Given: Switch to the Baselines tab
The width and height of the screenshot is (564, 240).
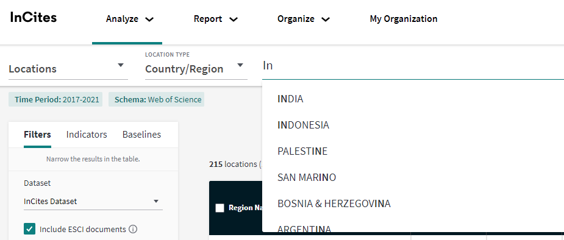Looking at the screenshot, I should 141,135.
